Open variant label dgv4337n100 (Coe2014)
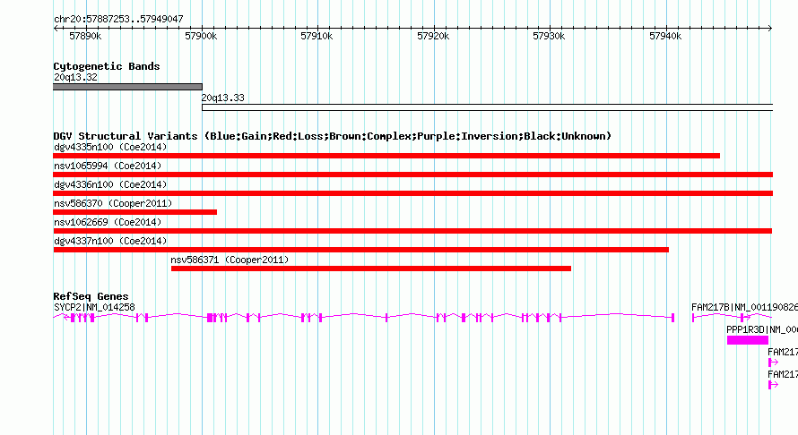 pyautogui.click(x=110, y=241)
